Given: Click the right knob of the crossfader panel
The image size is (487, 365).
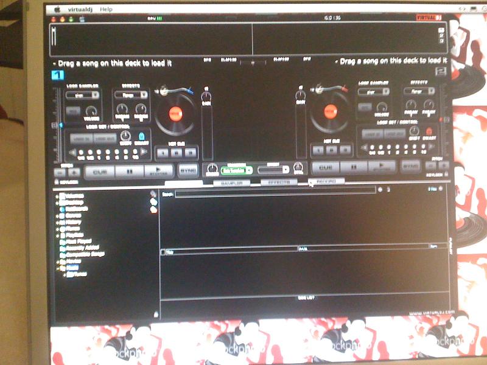Looking at the screenshot, I should [x=298, y=167].
